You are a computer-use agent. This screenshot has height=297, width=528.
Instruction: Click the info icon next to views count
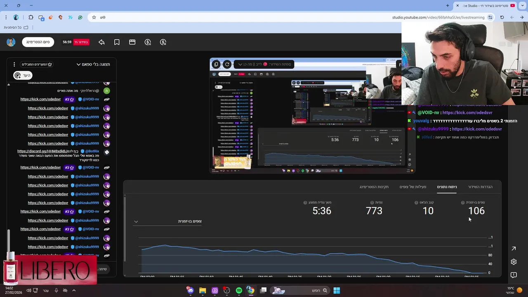372,203
